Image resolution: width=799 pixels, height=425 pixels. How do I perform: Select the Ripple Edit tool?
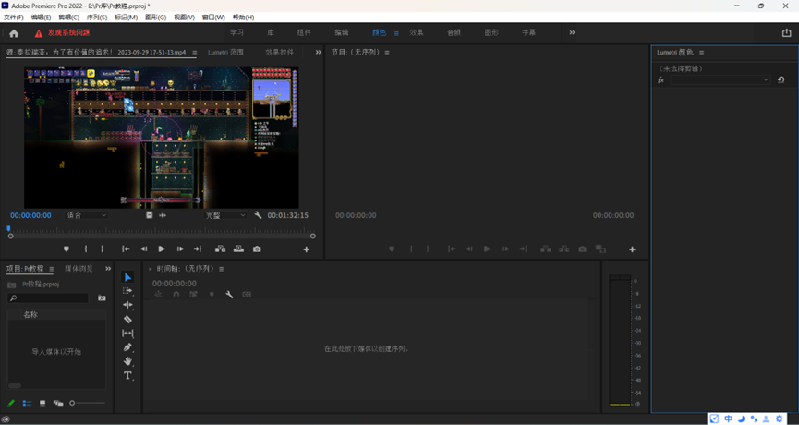click(x=127, y=305)
